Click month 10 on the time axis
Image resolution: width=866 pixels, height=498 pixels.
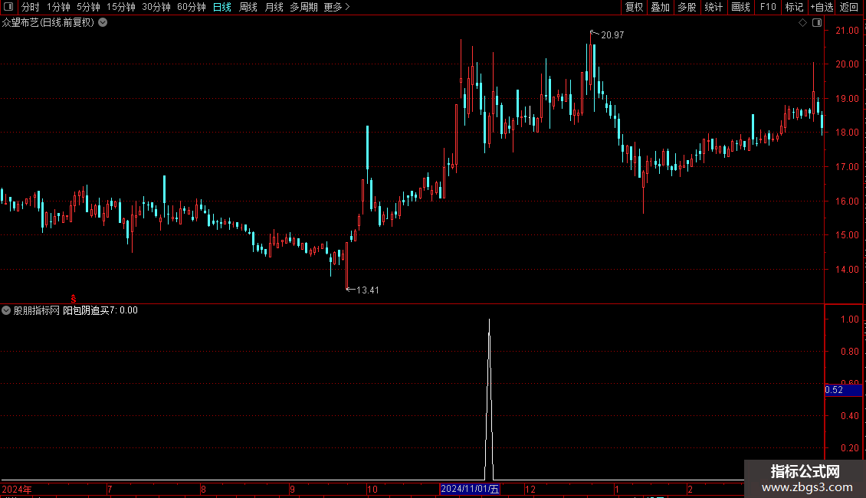pos(372,489)
